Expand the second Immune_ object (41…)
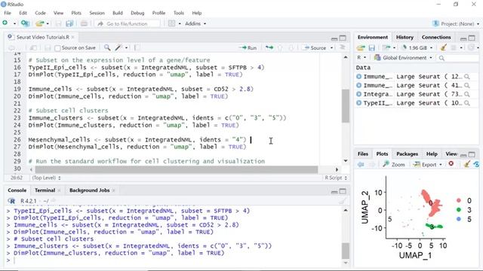This screenshot has height=271, width=483. click(359, 85)
